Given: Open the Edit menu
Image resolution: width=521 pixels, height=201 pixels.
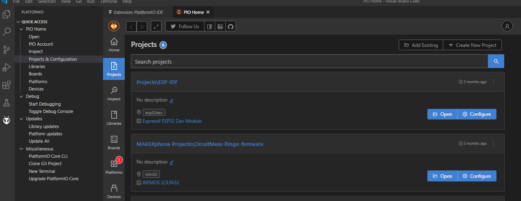Looking at the screenshot, I should click(x=29, y=2).
